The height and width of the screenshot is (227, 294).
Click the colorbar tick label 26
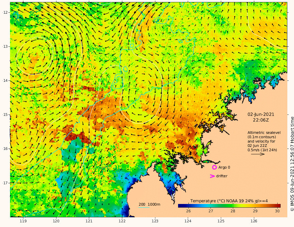tap(188, 211)
